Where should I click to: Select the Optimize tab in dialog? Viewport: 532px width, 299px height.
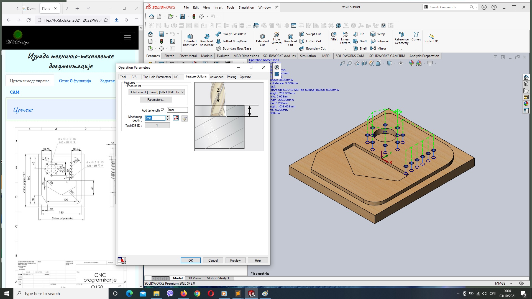click(245, 77)
